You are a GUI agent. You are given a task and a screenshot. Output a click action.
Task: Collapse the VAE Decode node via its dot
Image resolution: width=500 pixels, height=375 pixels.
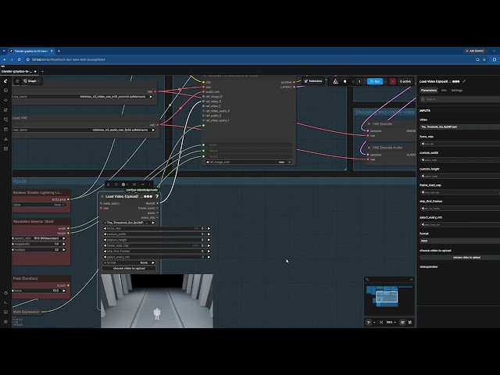[x=369, y=123]
